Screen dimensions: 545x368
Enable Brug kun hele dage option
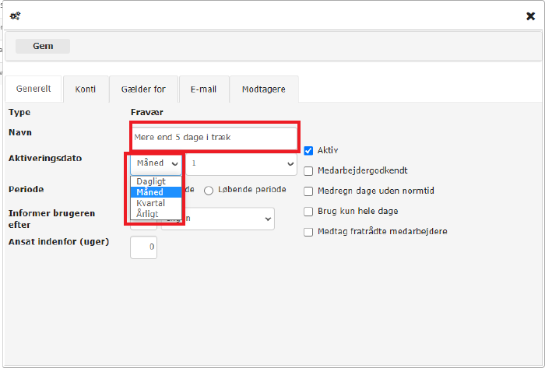(x=309, y=211)
